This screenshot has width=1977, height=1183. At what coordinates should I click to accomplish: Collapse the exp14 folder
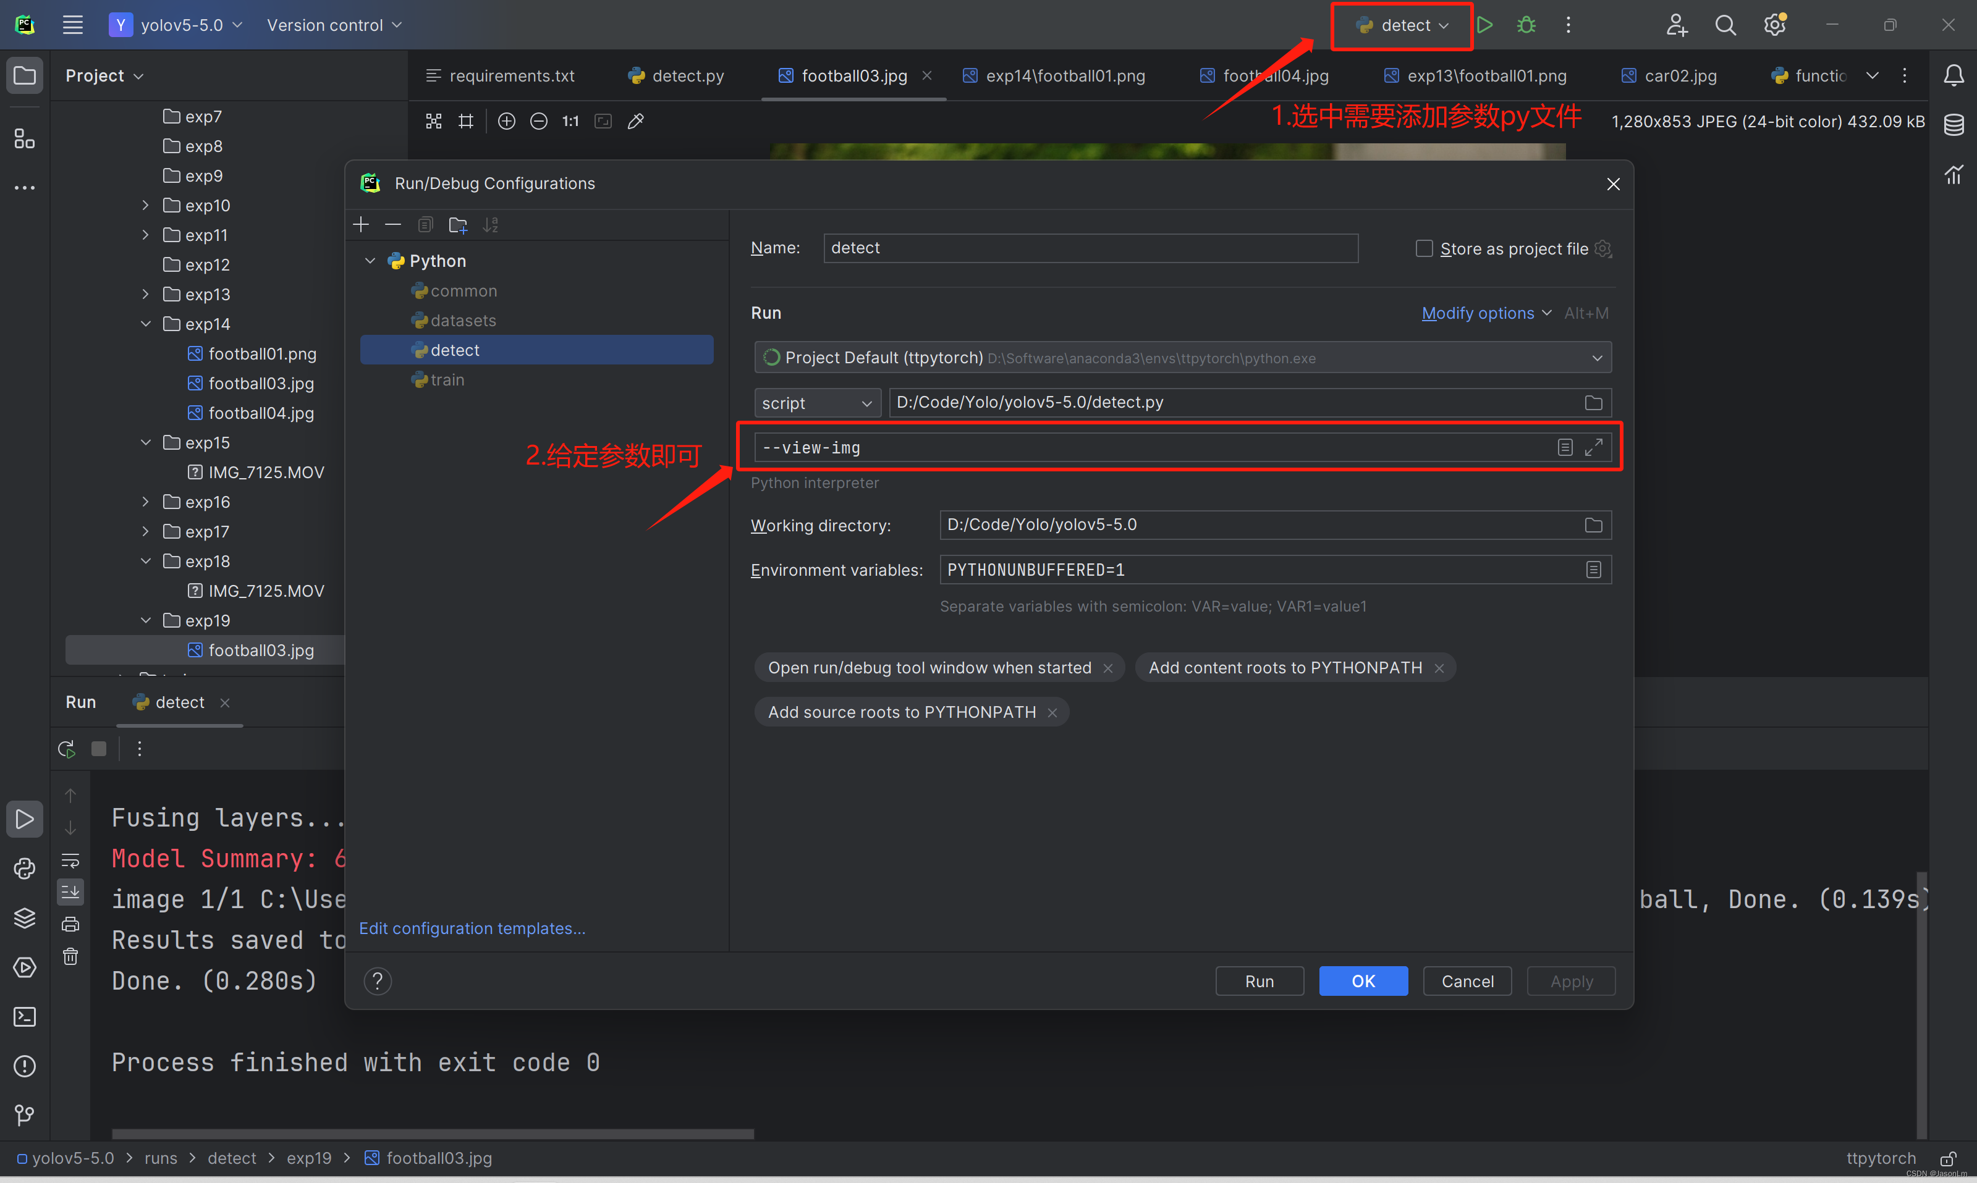tap(145, 324)
